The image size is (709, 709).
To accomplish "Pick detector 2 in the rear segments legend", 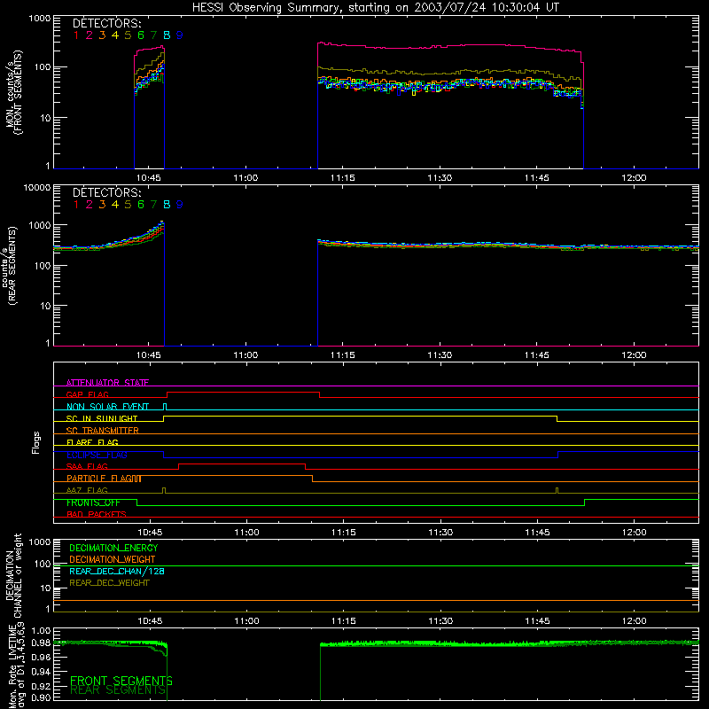I will [90, 205].
